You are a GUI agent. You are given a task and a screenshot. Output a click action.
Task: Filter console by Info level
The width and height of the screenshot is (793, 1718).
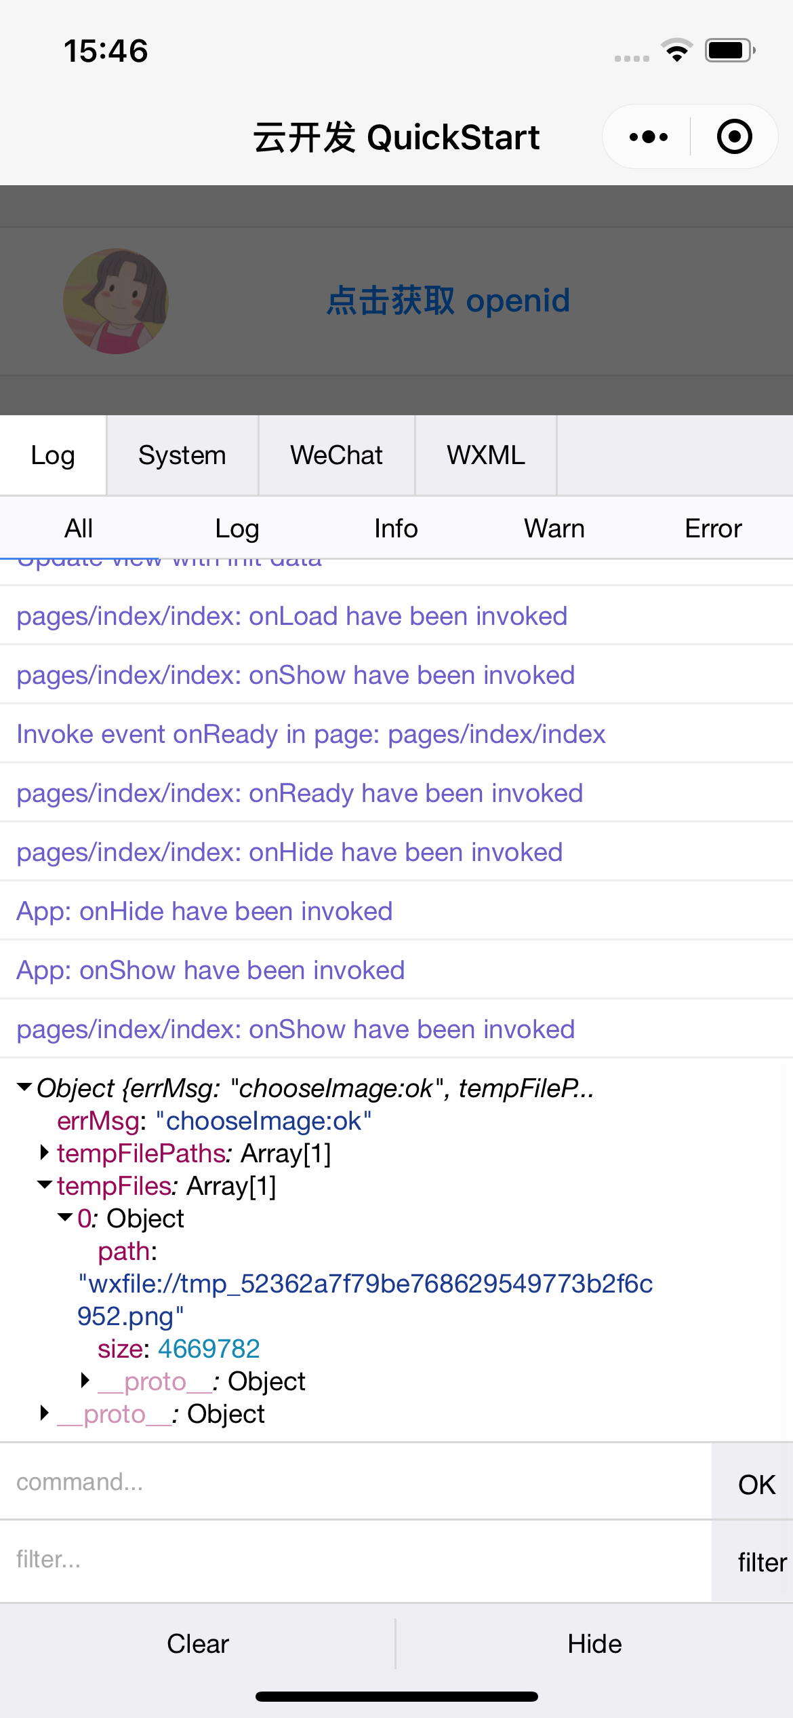[396, 529]
